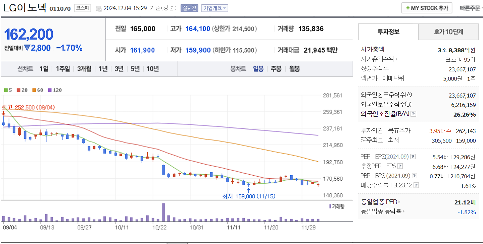Open the help icon next to 배당수익률 2023.12
Viewport: 483px width, 244px height.
[x=416, y=185]
